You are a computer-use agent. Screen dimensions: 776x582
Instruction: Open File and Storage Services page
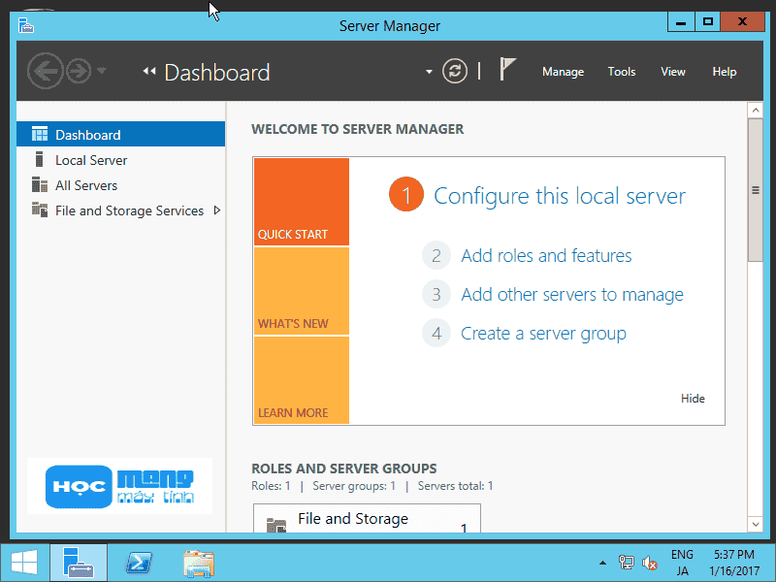tap(129, 210)
